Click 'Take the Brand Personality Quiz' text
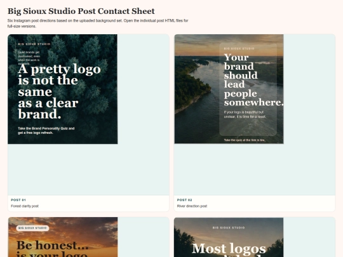The height and width of the screenshot is (257, 343). [x=46, y=131]
